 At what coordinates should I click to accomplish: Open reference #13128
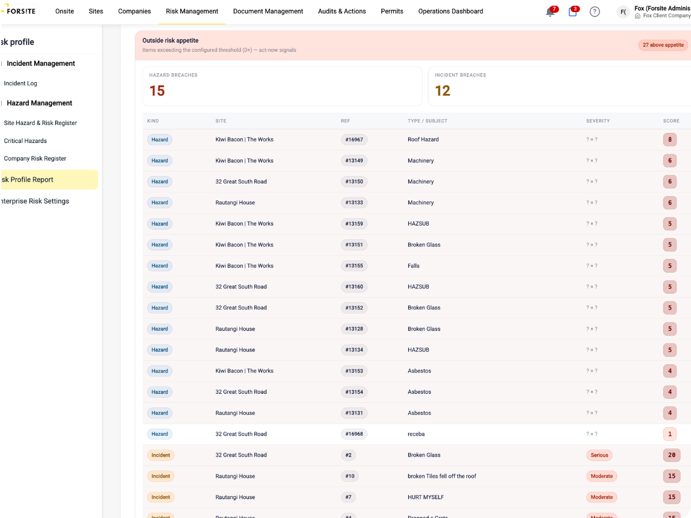[x=354, y=329]
